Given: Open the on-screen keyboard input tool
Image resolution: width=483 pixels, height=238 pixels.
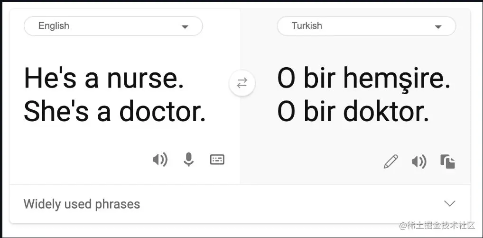Looking at the screenshot, I should 217,159.
